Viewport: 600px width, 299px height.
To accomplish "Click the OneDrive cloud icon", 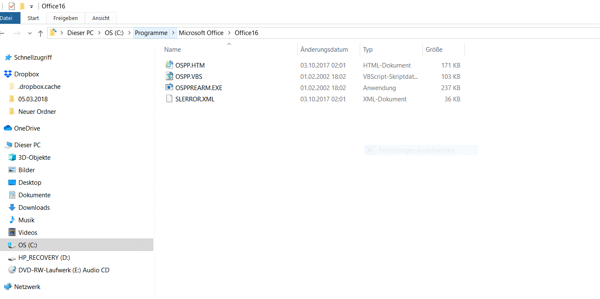I will pos(8,128).
